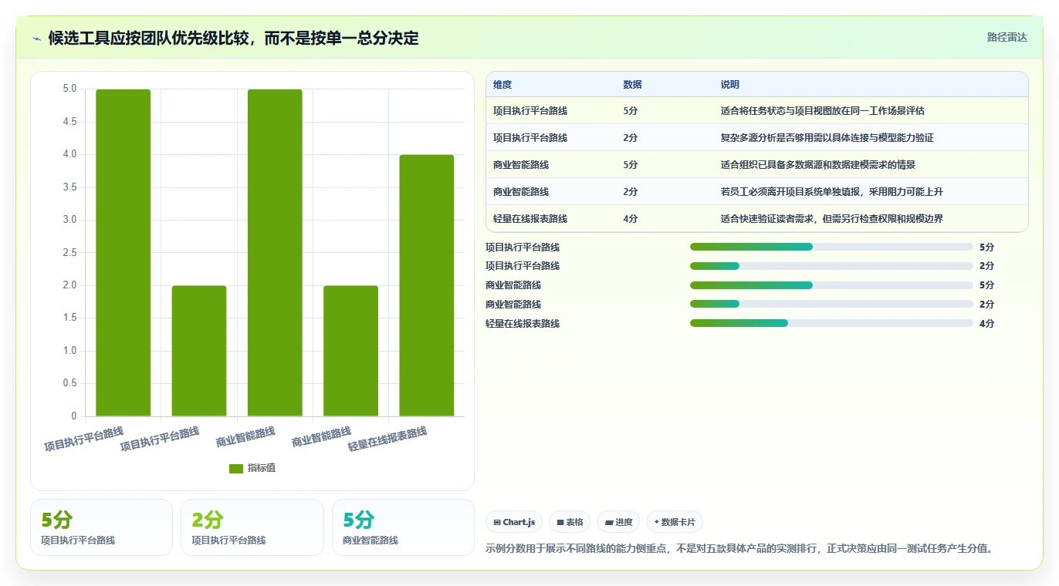Click the cell 若员工必须离开项目系统单独填报，采用阻力可能上升

832,192
